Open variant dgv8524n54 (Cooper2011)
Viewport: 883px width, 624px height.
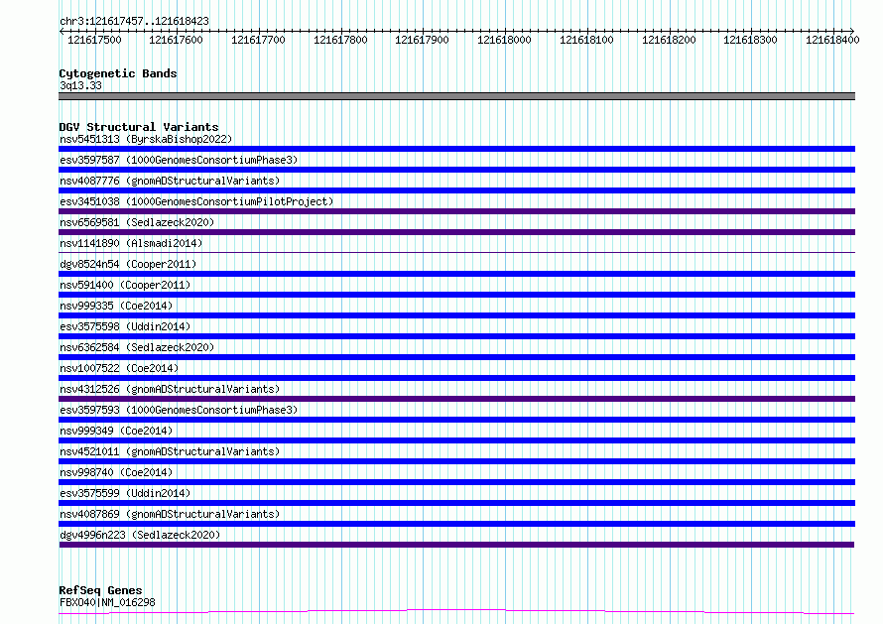pyautogui.click(x=128, y=264)
